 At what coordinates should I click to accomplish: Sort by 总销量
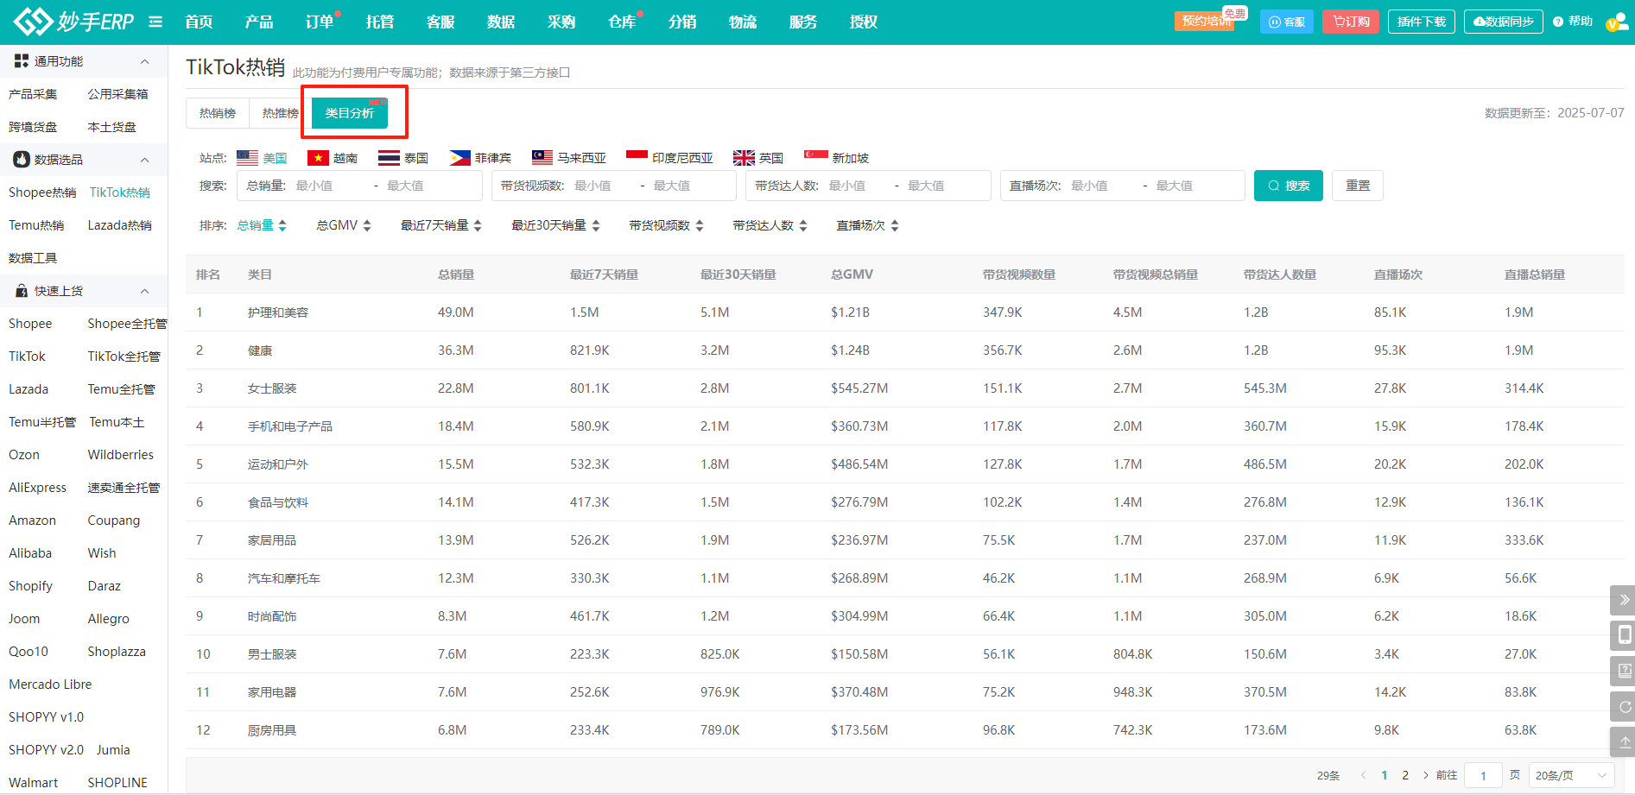coord(262,225)
